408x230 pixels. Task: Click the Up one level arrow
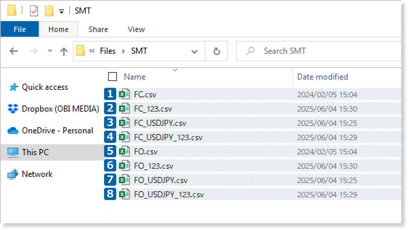64,51
